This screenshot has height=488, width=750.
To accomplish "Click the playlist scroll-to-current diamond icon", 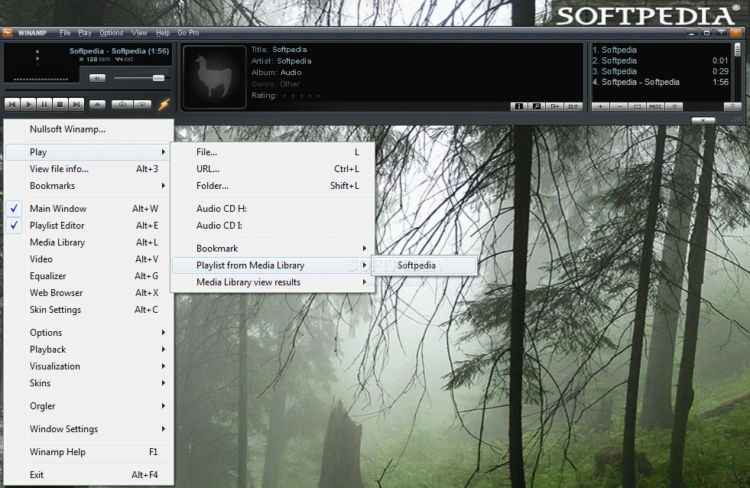I will [732, 106].
